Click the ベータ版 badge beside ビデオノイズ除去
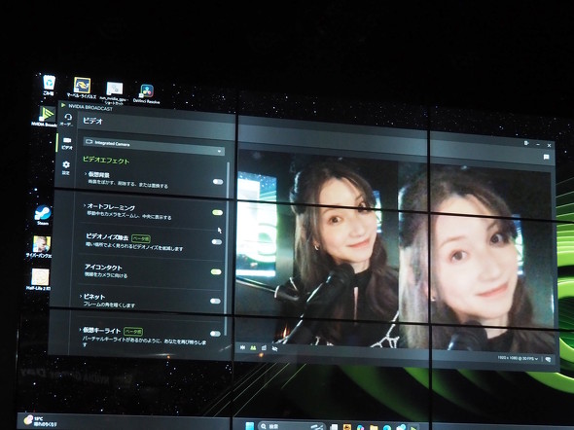Viewport: 574px width, 430px height. [x=140, y=238]
